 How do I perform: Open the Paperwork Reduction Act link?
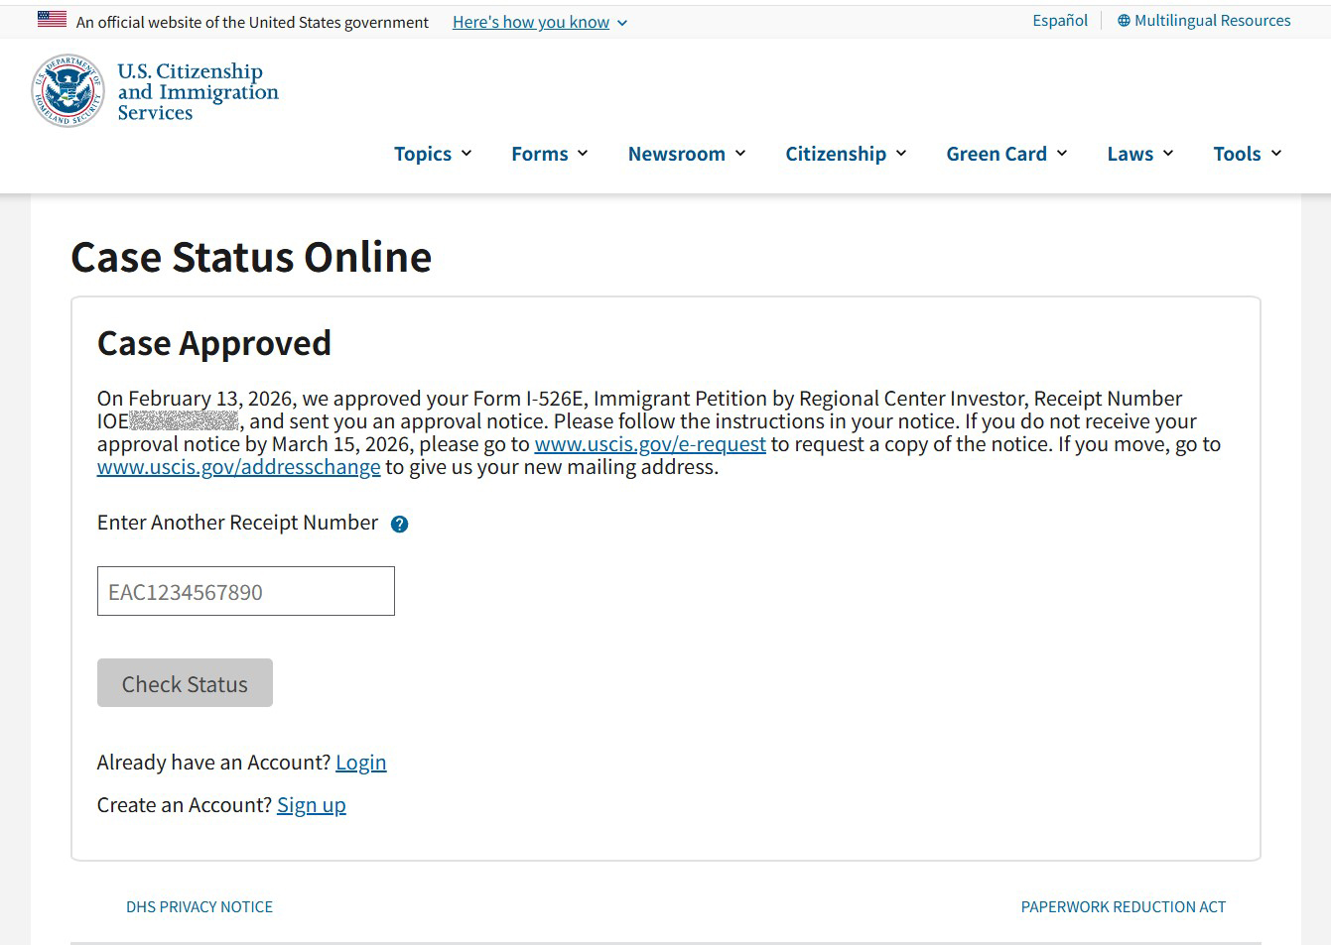tap(1124, 906)
